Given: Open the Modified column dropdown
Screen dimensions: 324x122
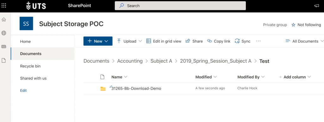Looking at the screenshot, I should 215,77.
